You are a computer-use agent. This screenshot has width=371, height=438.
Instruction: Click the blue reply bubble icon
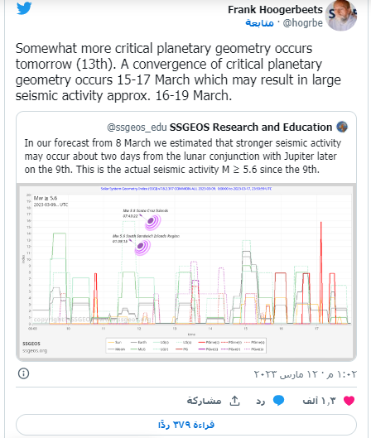tap(278, 401)
